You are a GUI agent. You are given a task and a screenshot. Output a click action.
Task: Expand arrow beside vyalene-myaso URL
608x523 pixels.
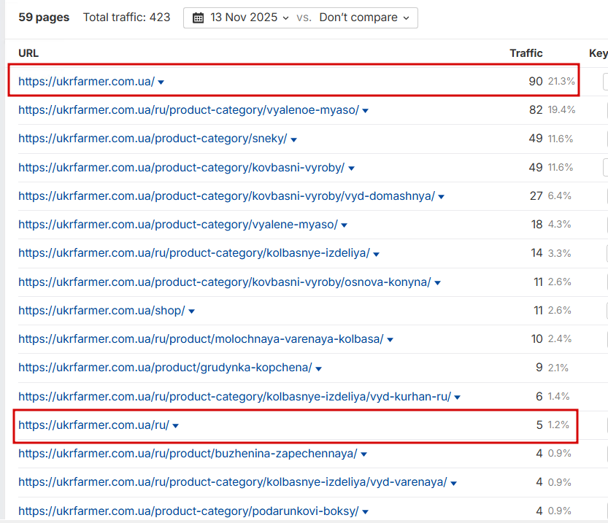[x=344, y=225]
